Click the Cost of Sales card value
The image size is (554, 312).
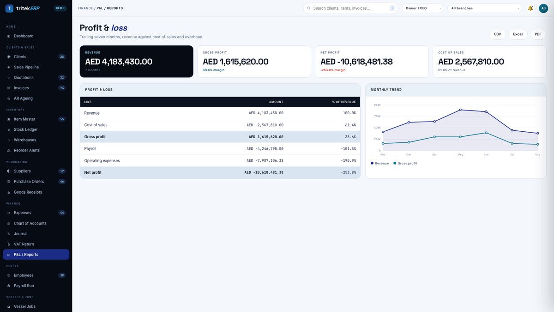(x=471, y=61)
